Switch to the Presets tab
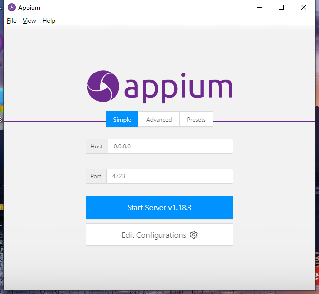Screen dimensions: 319x294 196,119
